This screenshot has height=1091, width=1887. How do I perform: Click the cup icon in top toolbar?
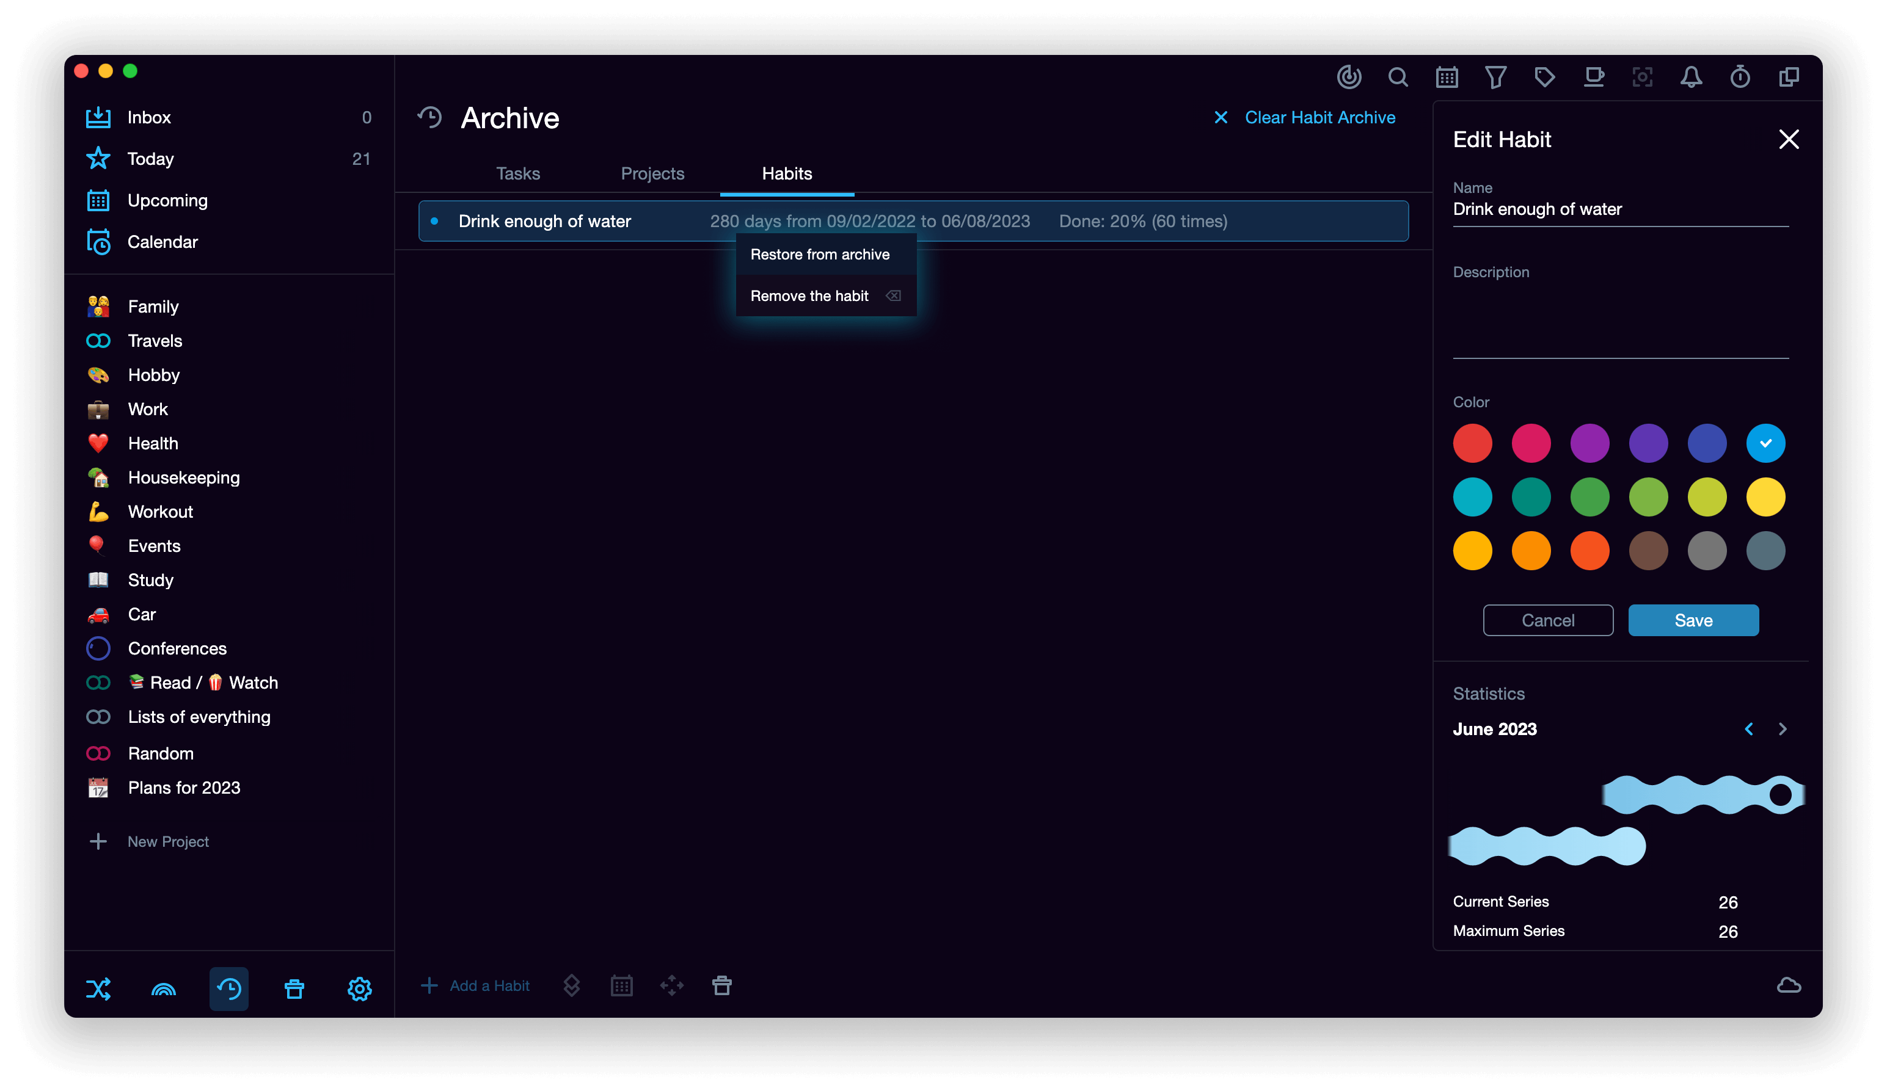(x=1593, y=77)
